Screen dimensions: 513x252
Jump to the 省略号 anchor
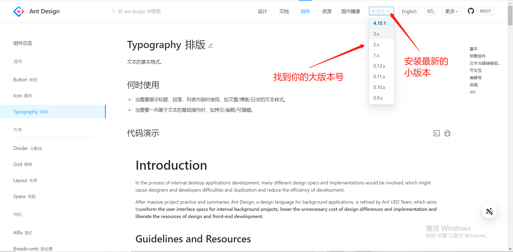[476, 77]
